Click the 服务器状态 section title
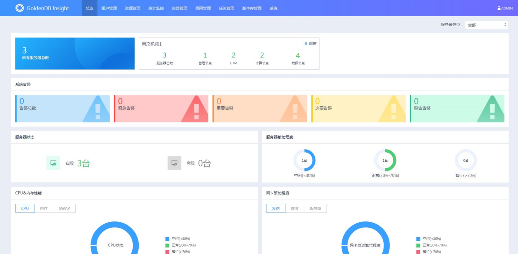This screenshot has width=518, height=254. click(25, 137)
